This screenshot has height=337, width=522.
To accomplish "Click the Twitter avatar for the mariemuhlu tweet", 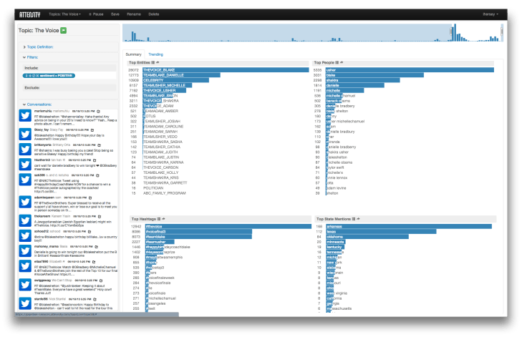I will [25, 115].
